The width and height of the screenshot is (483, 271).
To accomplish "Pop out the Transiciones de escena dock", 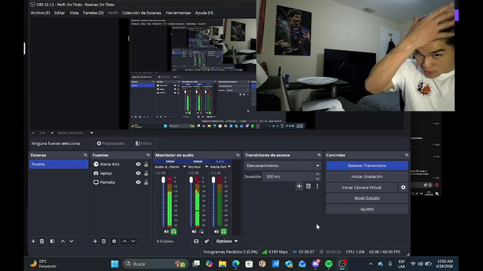I will pyautogui.click(x=319, y=155).
